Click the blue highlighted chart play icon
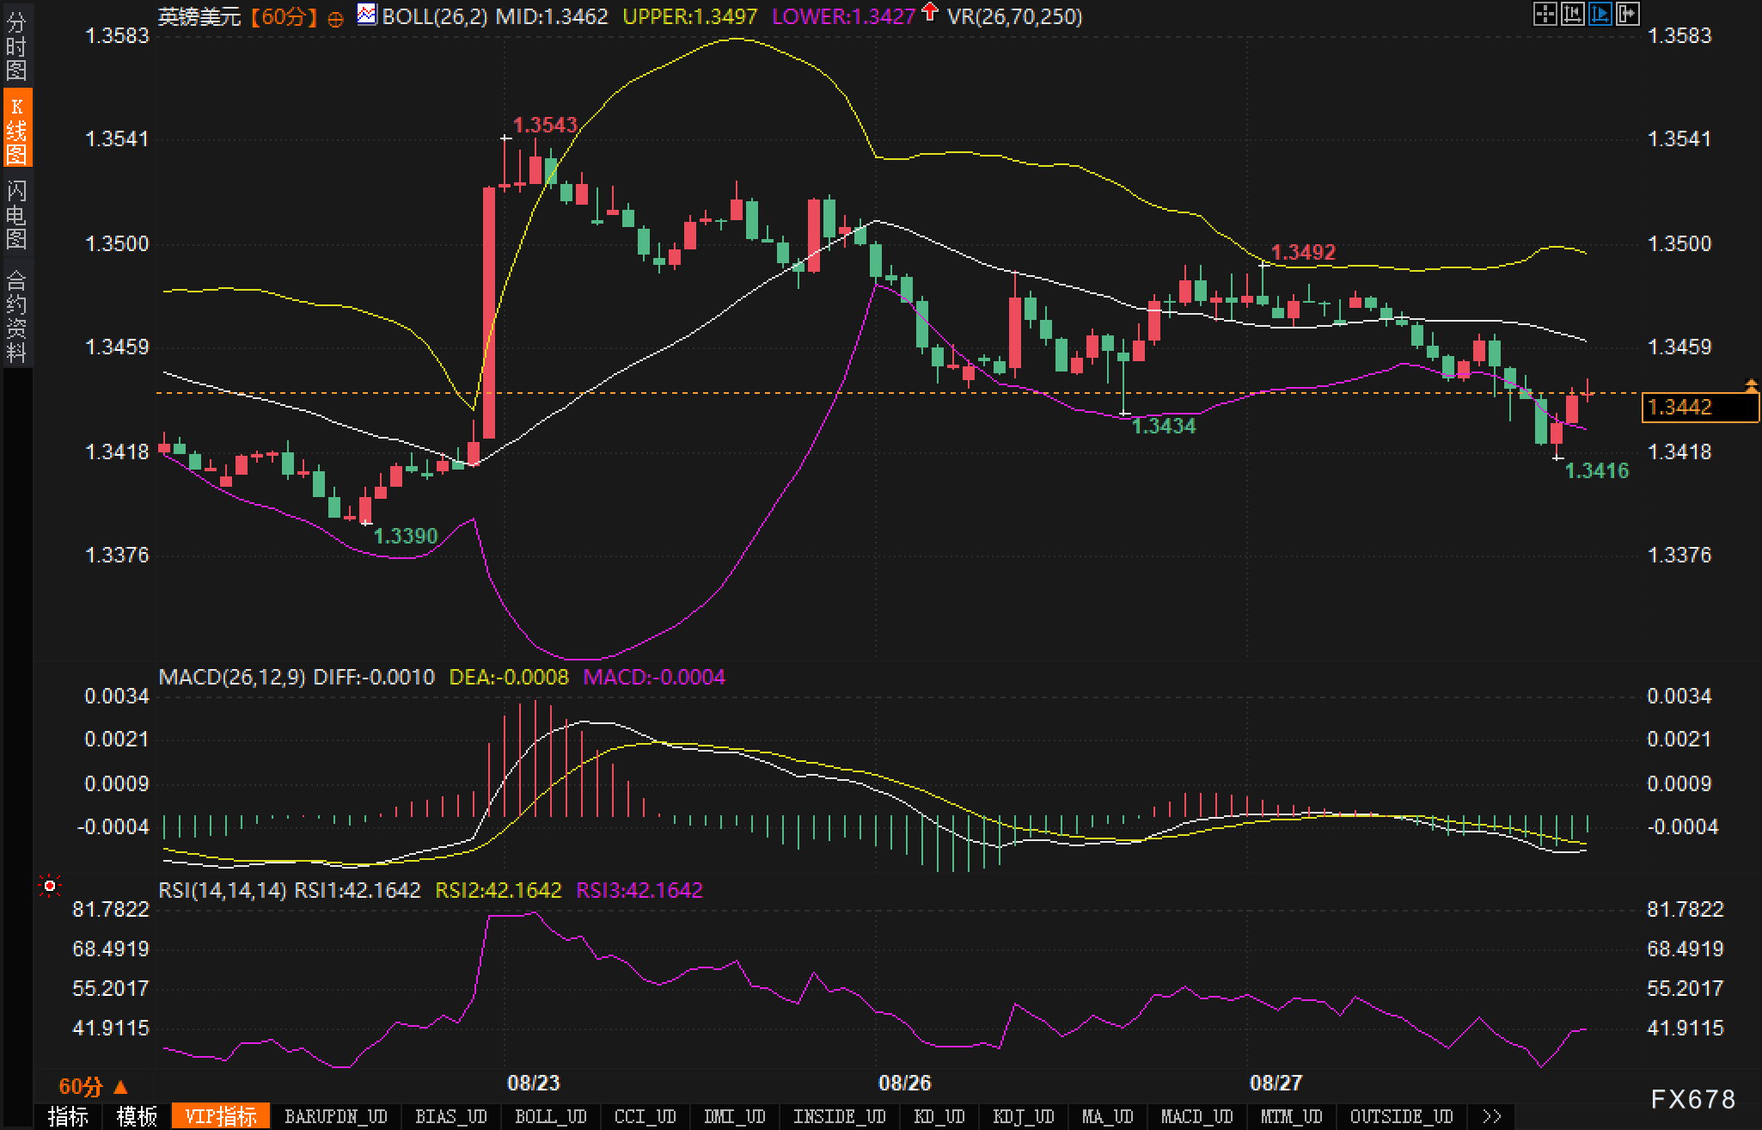 tap(1600, 14)
